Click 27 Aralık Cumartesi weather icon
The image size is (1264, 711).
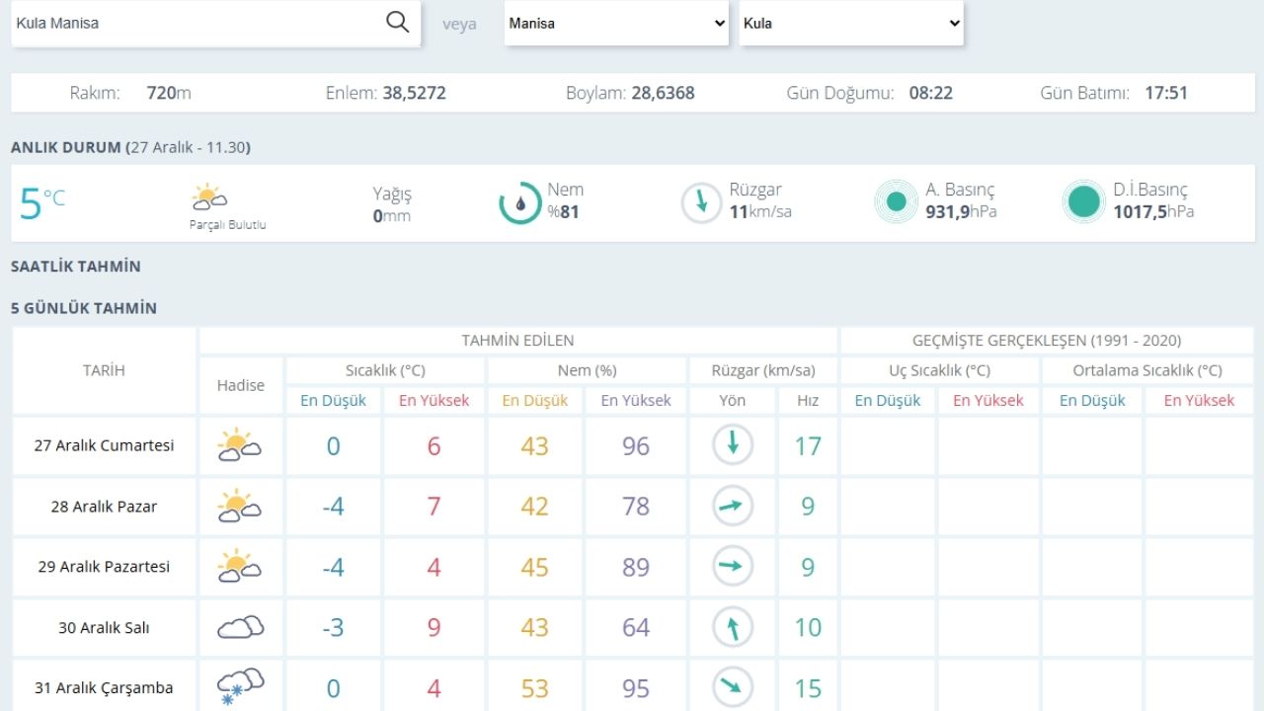(x=239, y=446)
